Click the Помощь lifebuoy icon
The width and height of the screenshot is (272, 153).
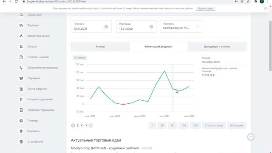[x=21, y=121]
